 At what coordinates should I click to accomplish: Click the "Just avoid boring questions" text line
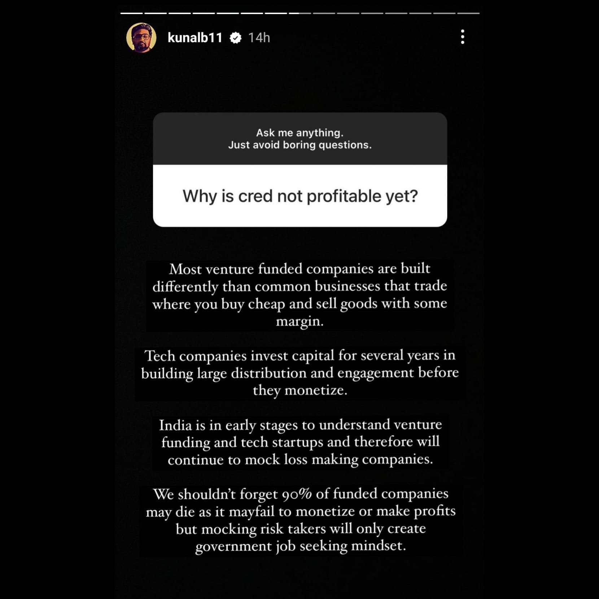[x=300, y=145]
